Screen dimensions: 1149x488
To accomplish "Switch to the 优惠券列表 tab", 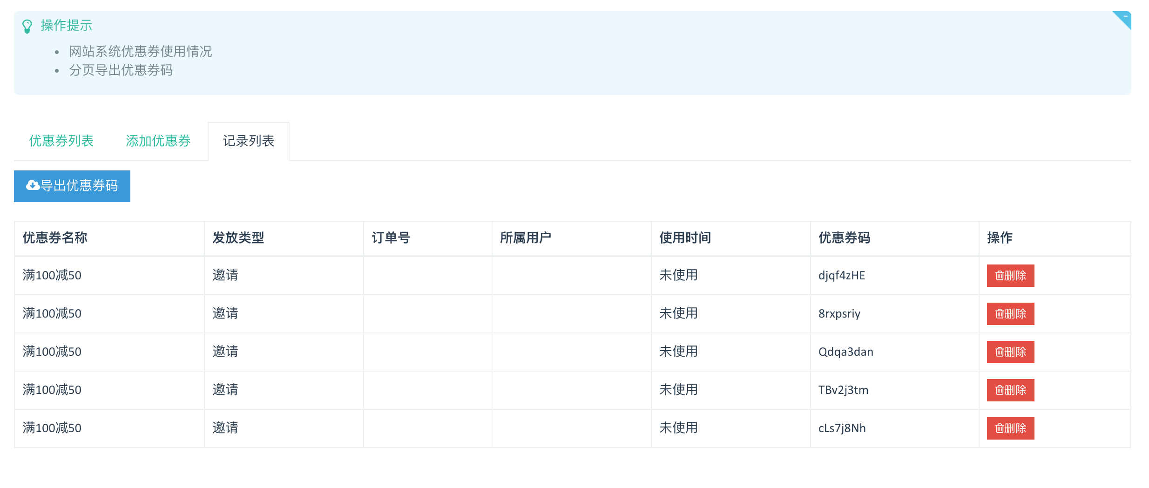I will point(61,141).
